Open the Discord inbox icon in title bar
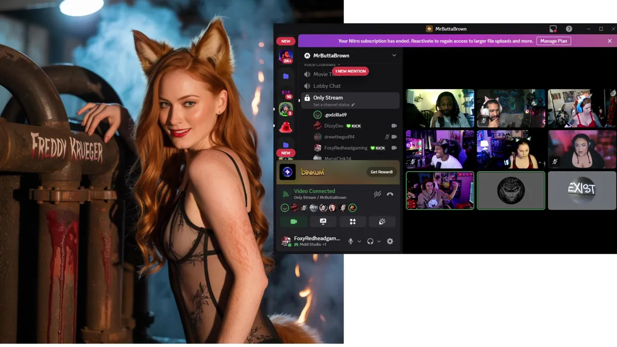Image resolution: width=617 pixels, height=347 pixels. (x=553, y=29)
